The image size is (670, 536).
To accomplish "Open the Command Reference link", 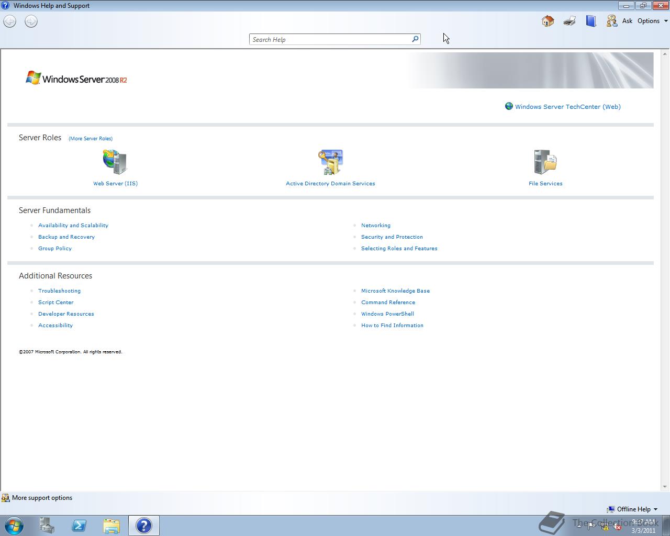I will click(x=388, y=303).
